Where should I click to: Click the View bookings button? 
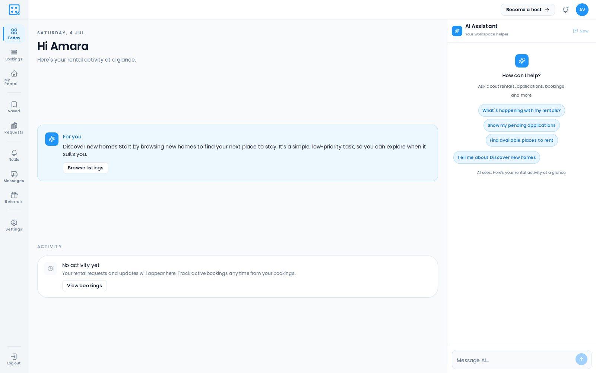click(85, 286)
